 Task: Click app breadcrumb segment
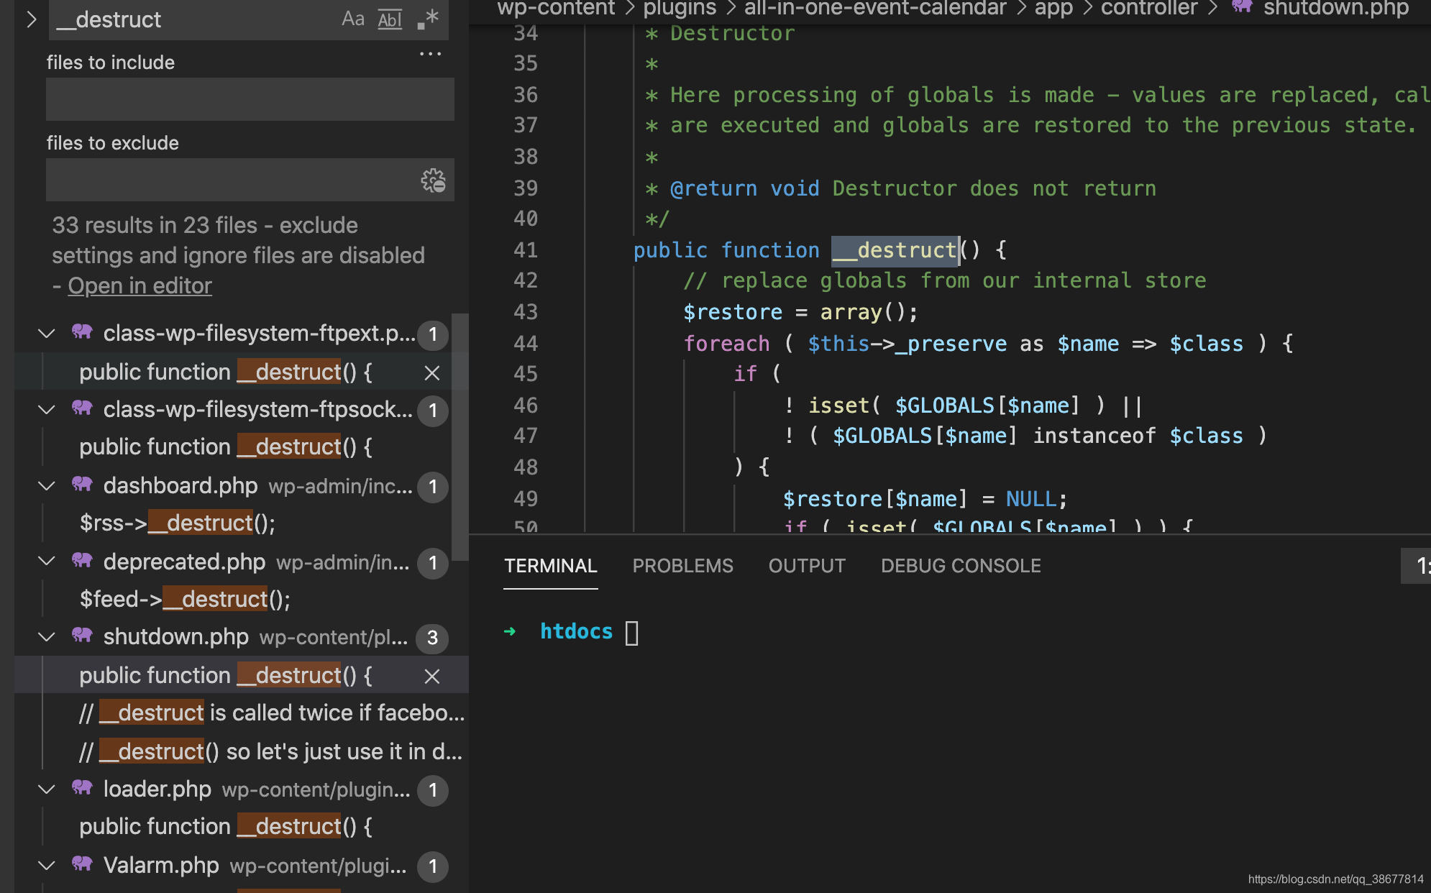(1053, 8)
